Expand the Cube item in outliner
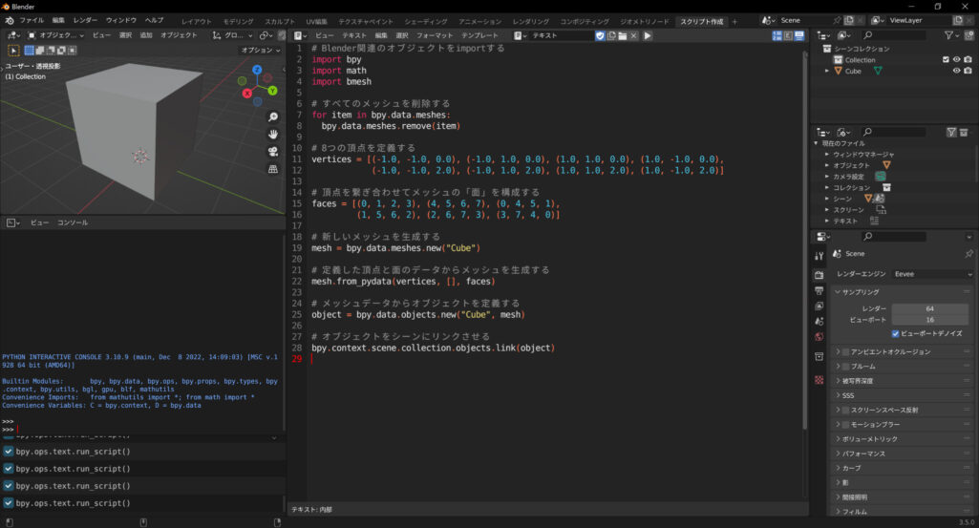 (827, 72)
